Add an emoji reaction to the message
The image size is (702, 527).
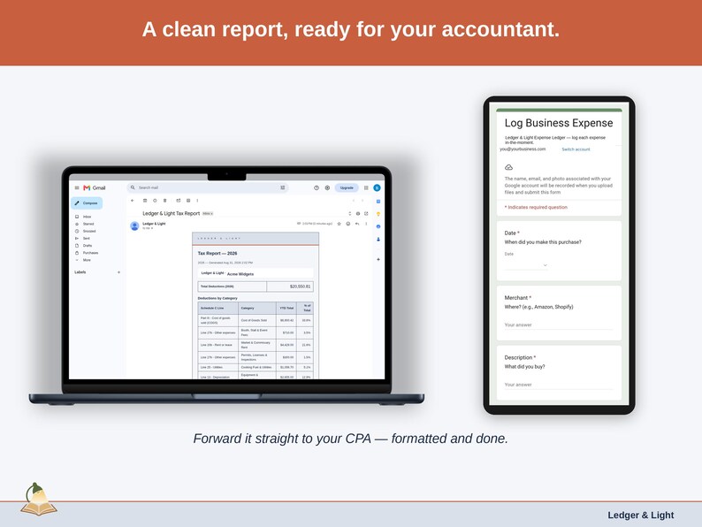coord(347,224)
